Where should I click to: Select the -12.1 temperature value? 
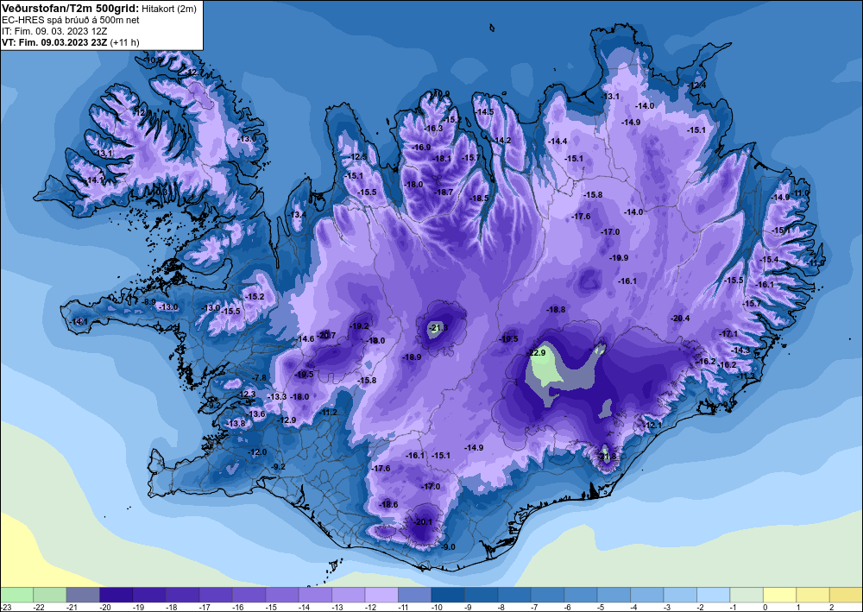click(652, 426)
